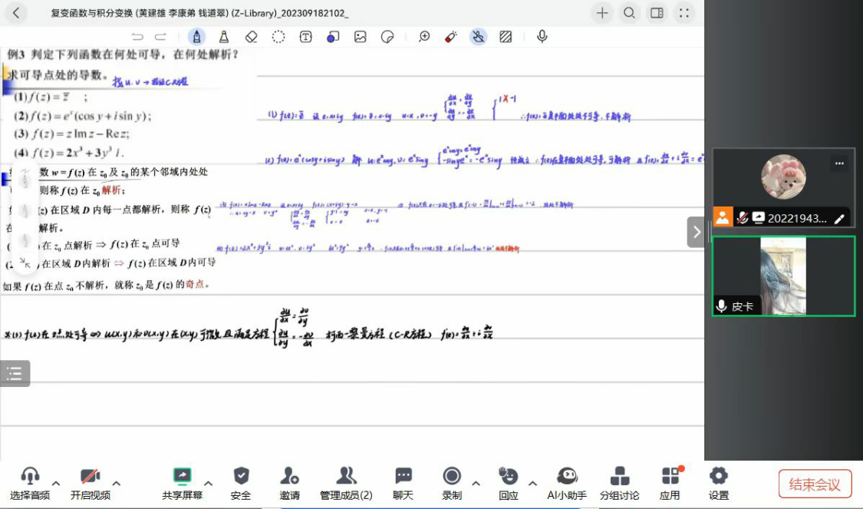Screen dimensions: 863x509
Task: Open the 管理成员 participants panel
Action: 346,484
